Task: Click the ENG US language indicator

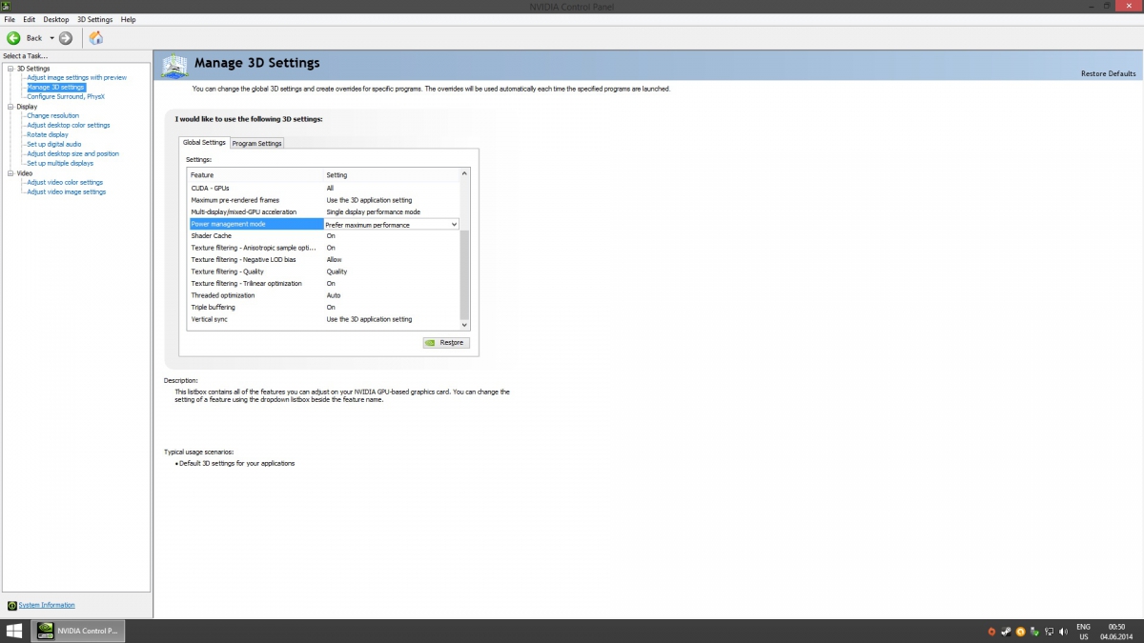Action: coord(1084,632)
